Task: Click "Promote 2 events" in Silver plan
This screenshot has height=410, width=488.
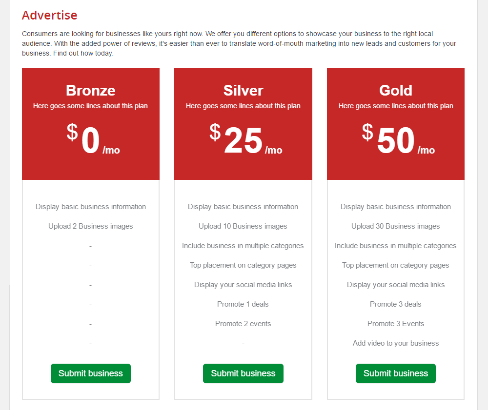Action: (243, 324)
